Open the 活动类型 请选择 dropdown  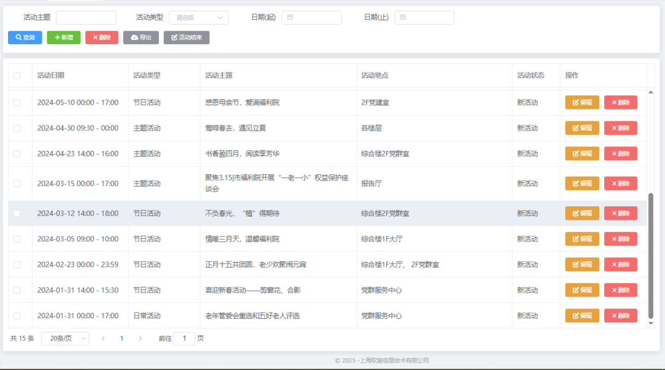(198, 17)
